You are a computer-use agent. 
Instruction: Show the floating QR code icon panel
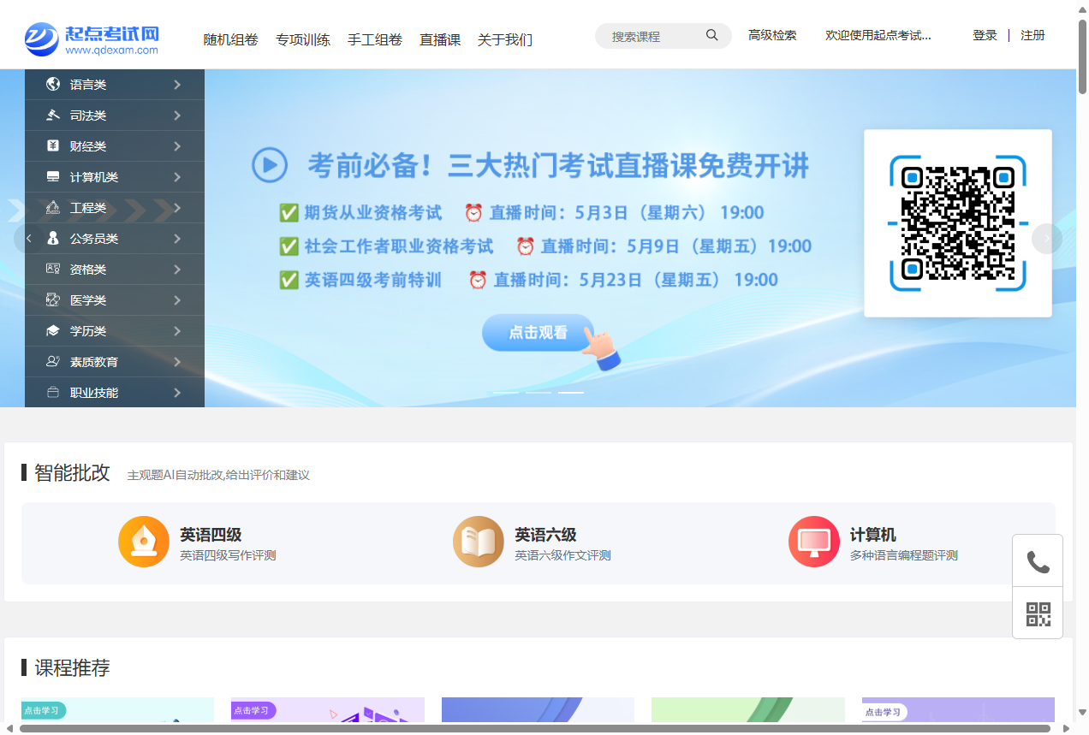click(1037, 613)
